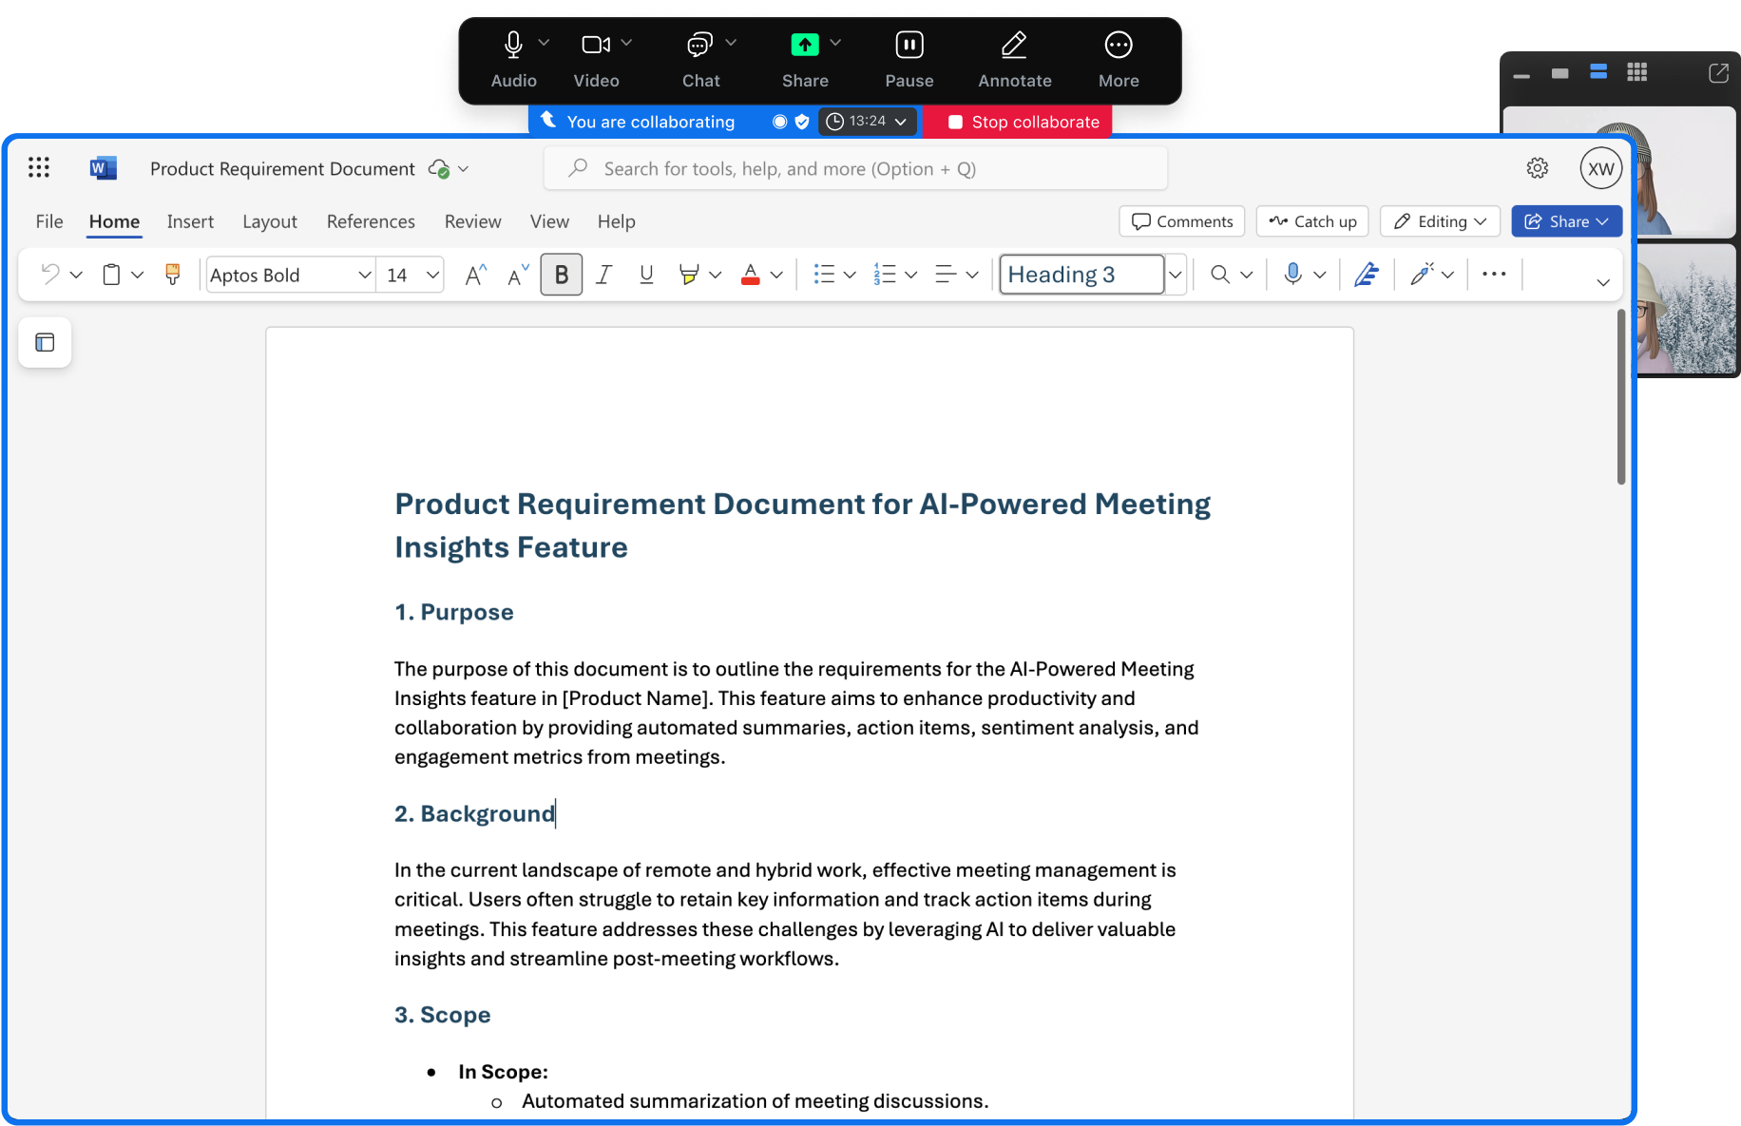1741x1126 pixels.
Task: Switch to the References tab
Action: point(371,221)
